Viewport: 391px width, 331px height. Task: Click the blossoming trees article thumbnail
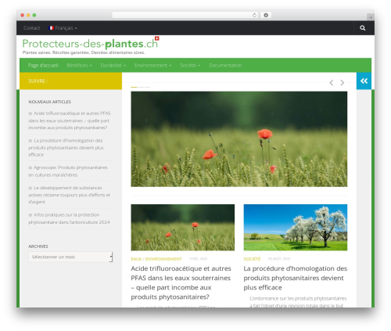coord(296,228)
